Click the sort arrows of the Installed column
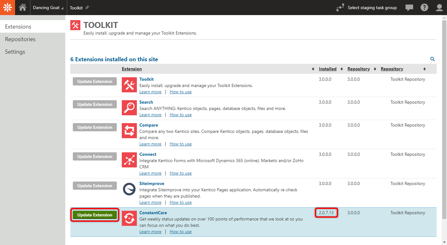 (x=342, y=69)
